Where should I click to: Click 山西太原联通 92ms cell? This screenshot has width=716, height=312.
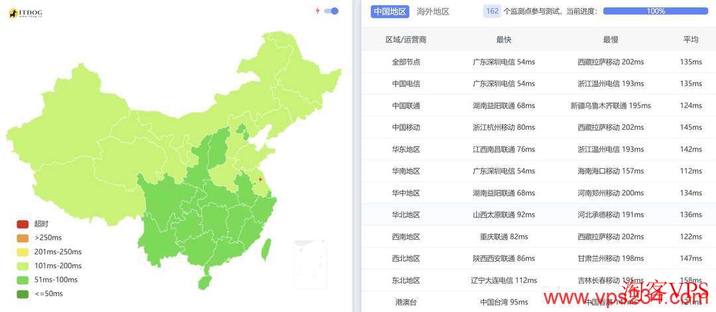pos(504,215)
